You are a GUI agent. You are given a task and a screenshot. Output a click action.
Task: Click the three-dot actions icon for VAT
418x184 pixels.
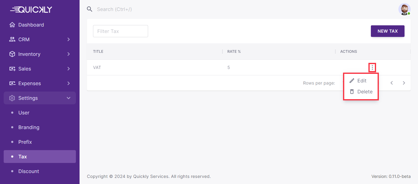click(372, 67)
